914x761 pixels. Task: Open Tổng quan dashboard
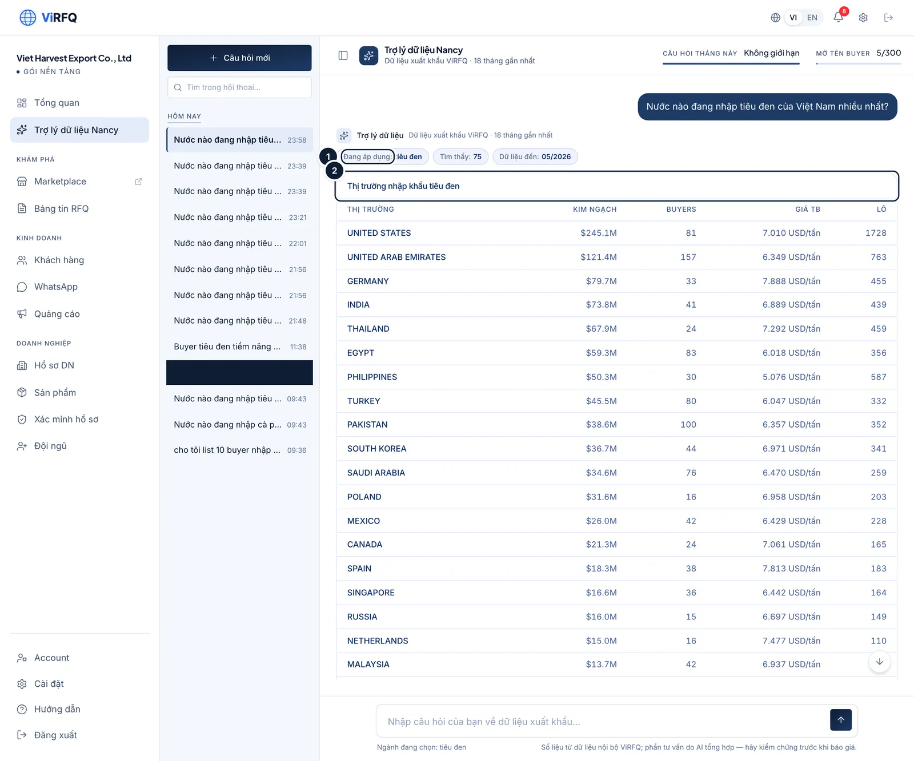pyautogui.click(x=79, y=103)
